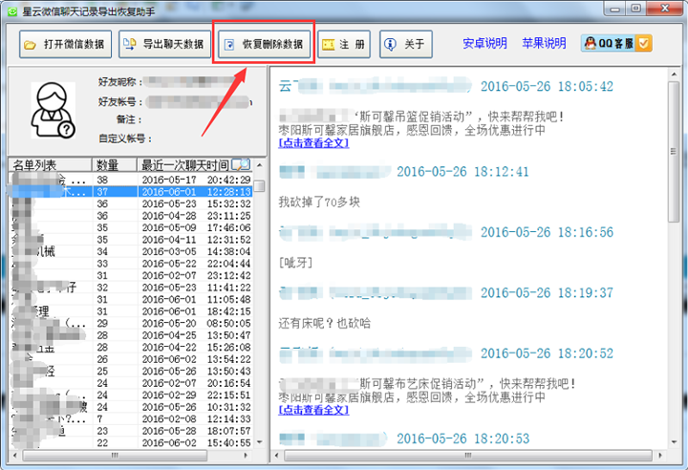Select row dated 2016-02-29 22:15:51
The height and width of the screenshot is (470, 688).
(131, 395)
